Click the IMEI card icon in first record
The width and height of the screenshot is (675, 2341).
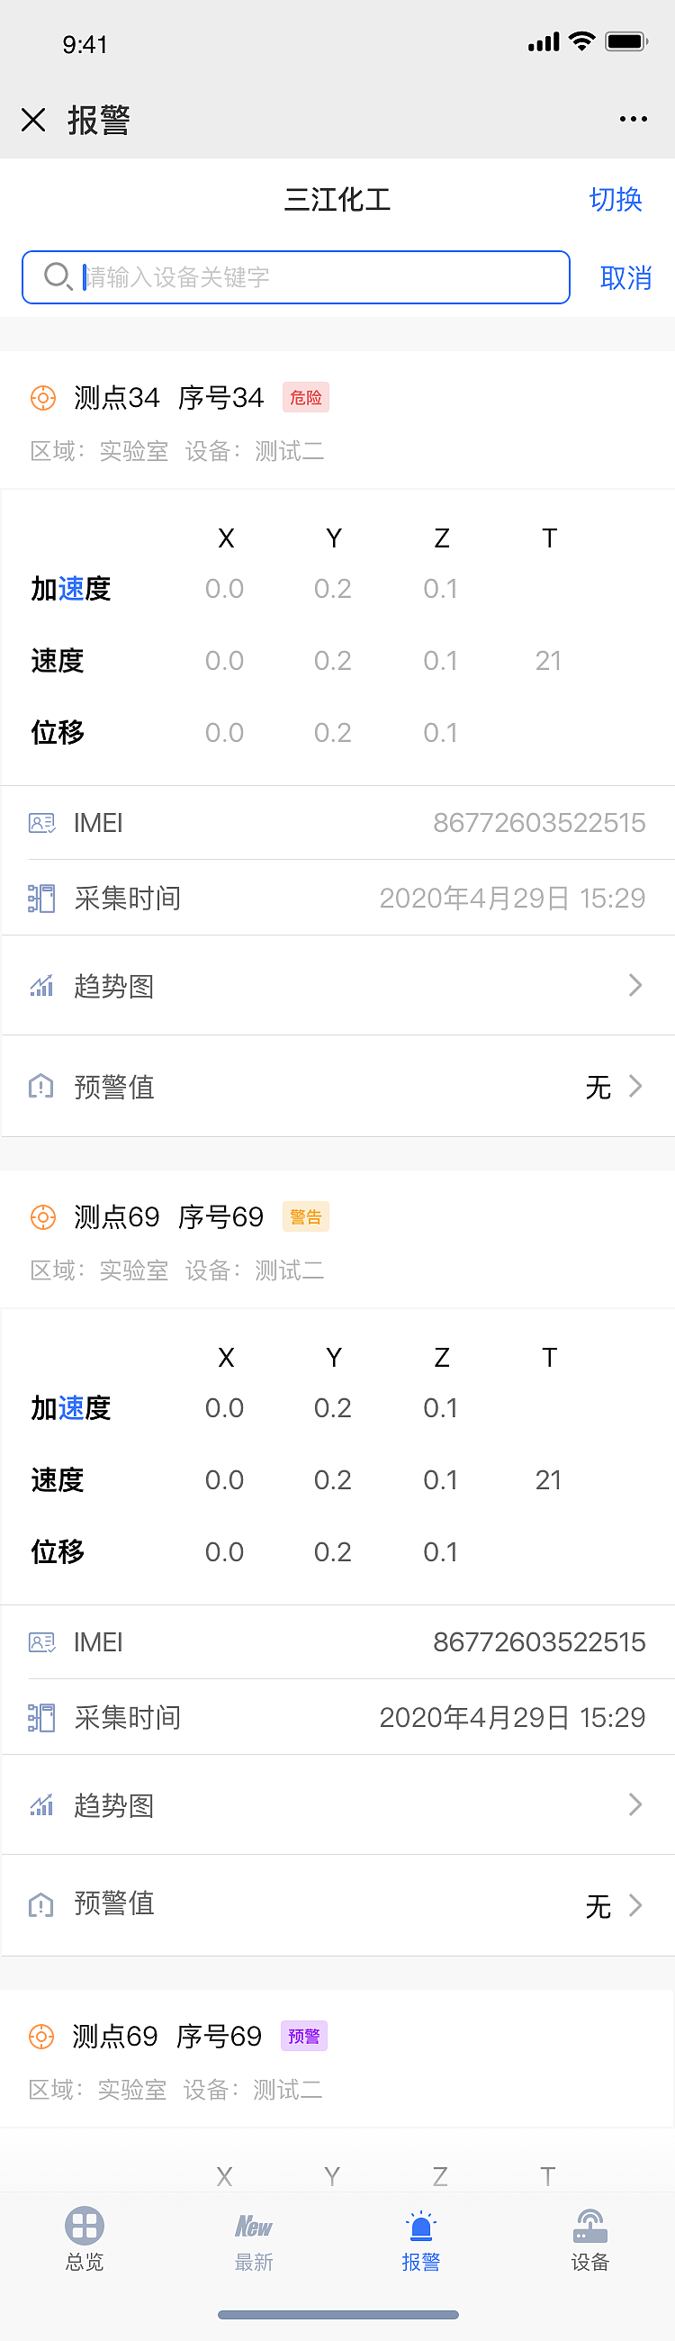pos(40,822)
